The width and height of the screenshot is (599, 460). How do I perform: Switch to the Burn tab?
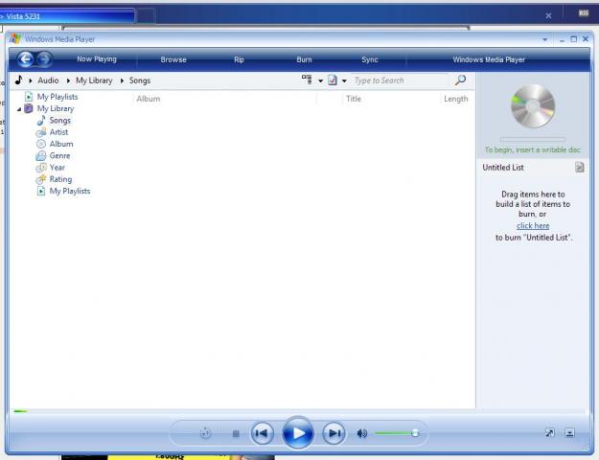click(304, 59)
